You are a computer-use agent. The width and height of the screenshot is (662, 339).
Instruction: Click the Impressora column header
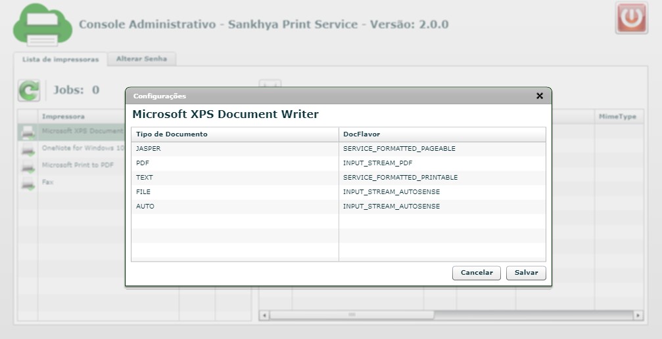82,117
